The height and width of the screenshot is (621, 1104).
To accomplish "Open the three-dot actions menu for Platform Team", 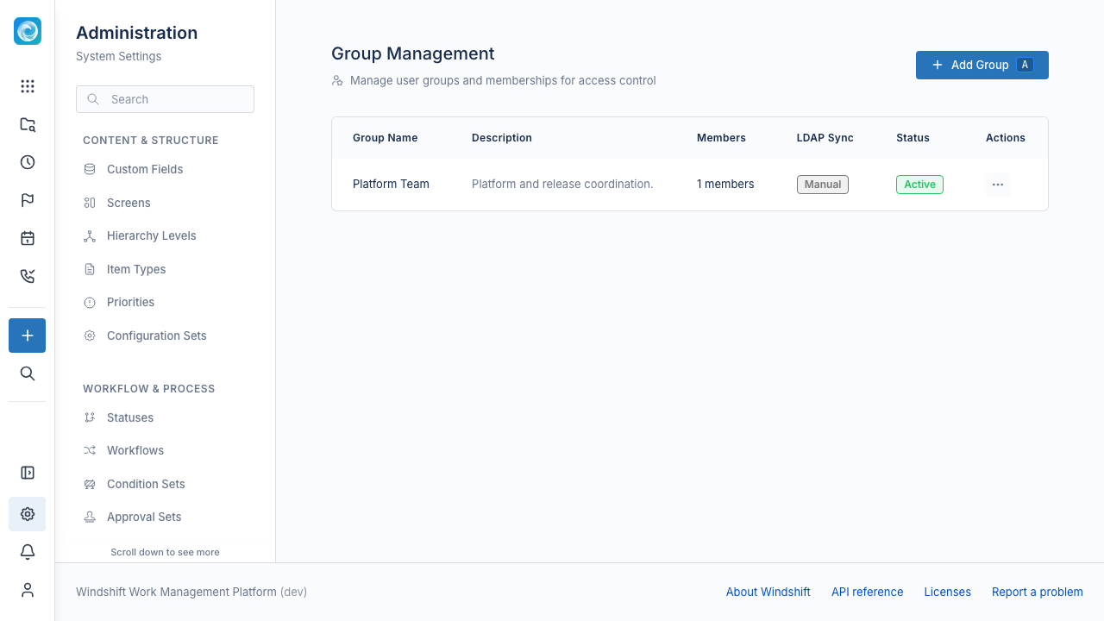I will [x=998, y=185].
